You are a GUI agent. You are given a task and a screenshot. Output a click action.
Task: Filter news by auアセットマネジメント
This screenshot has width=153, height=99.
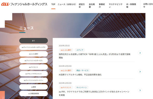33,74
